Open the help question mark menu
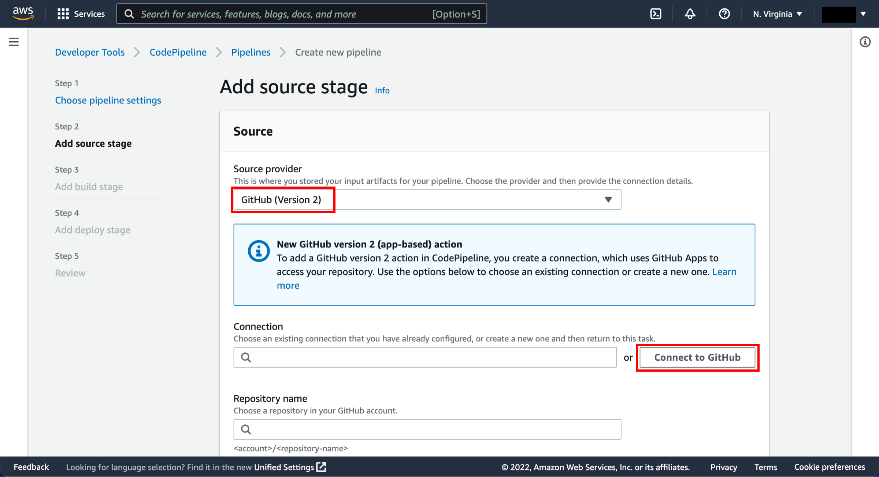Viewport: 879px width, 477px height. 724,14
